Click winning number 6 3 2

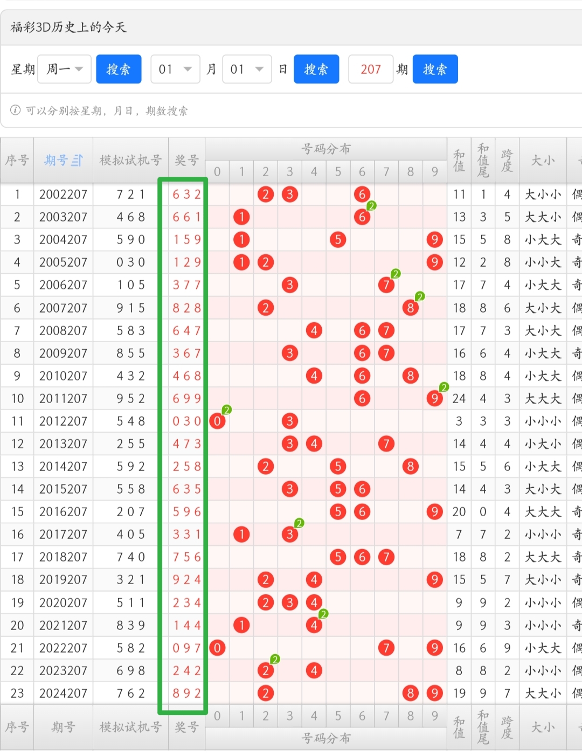[186, 195]
